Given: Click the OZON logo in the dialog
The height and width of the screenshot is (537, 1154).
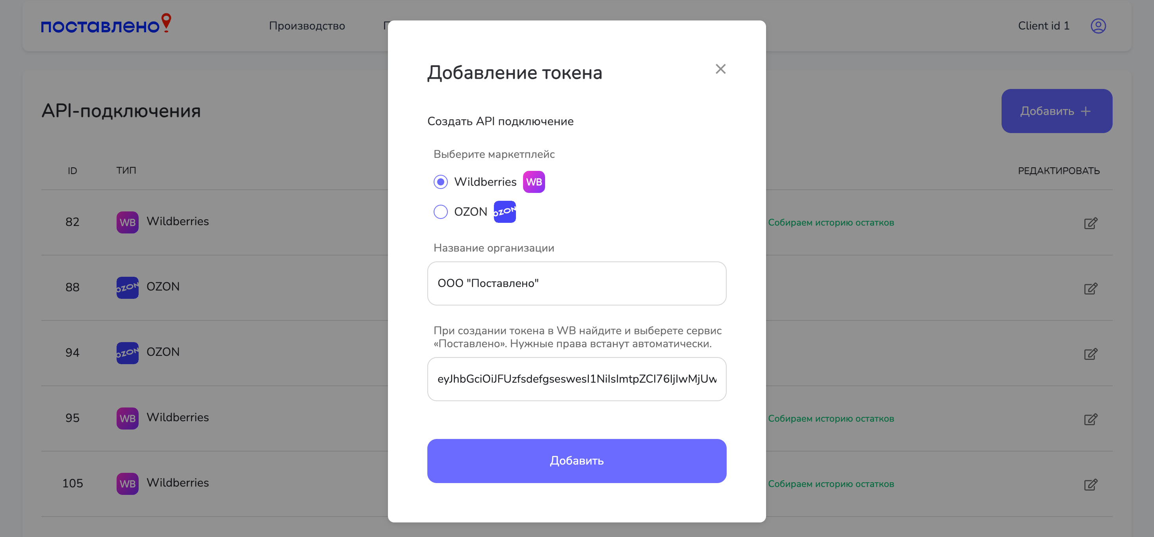Looking at the screenshot, I should tap(505, 211).
